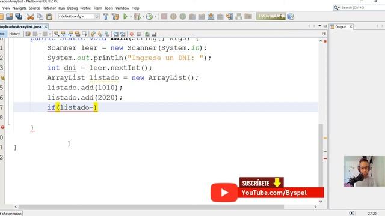Expand the Profile Project dropdown arrow
Screen dimensions: 385x216
pos(155,16)
